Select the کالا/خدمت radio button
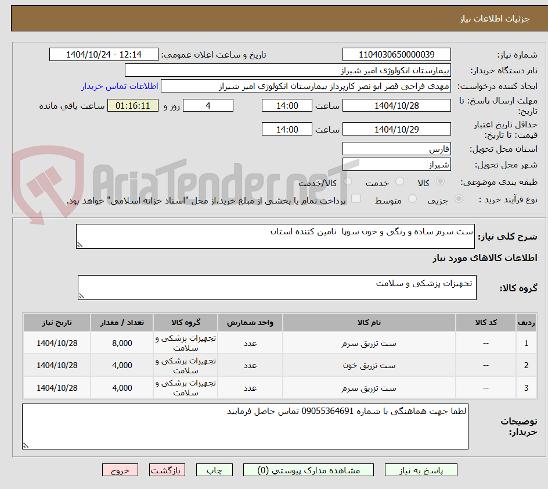 (348, 181)
